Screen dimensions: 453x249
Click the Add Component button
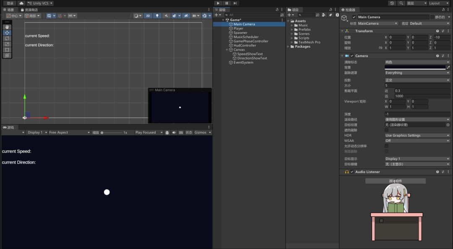click(x=395, y=181)
